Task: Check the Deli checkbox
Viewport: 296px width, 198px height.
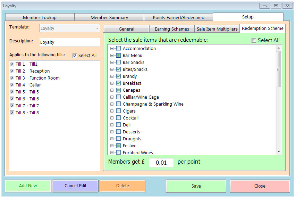Action: [x=118, y=125]
